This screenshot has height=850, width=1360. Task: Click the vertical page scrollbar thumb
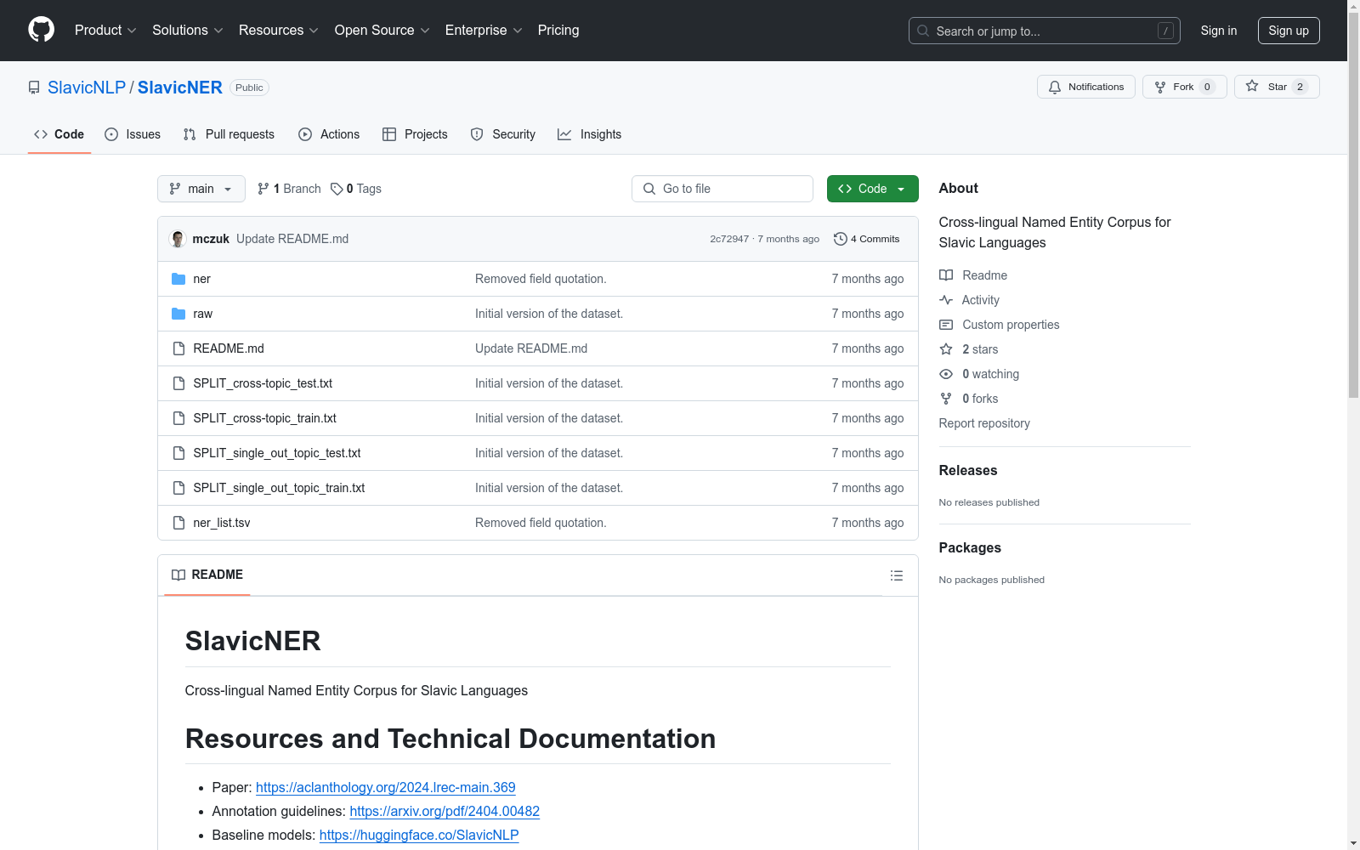(1353, 204)
